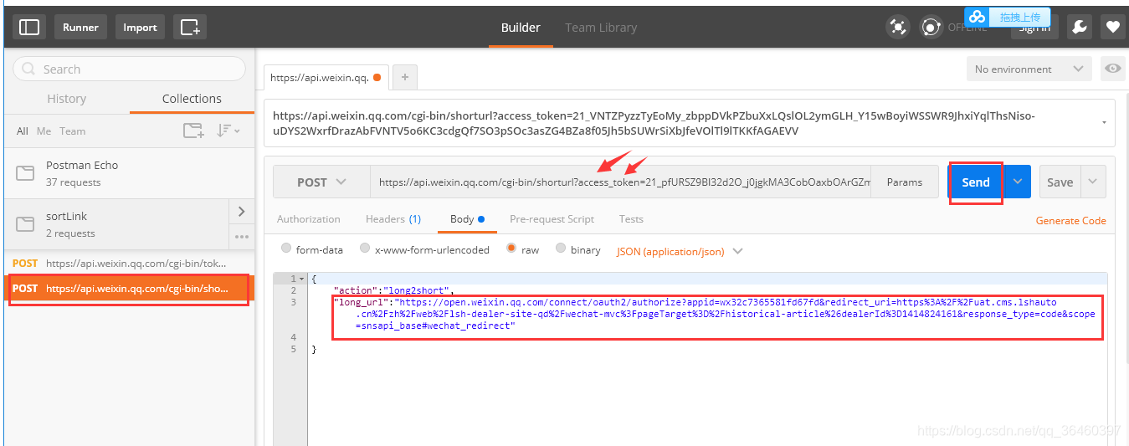
Task: Click the "action":"long2short" line
Action: pos(393,290)
